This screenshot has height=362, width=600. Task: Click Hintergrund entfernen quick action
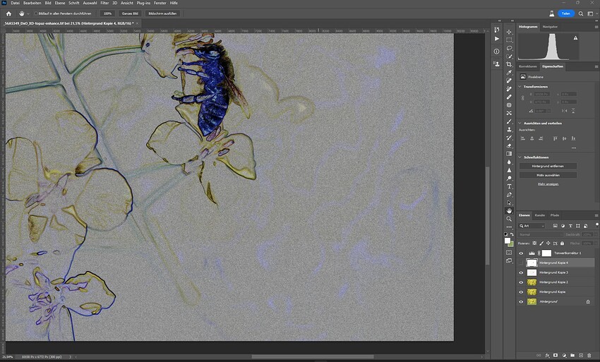(x=548, y=166)
